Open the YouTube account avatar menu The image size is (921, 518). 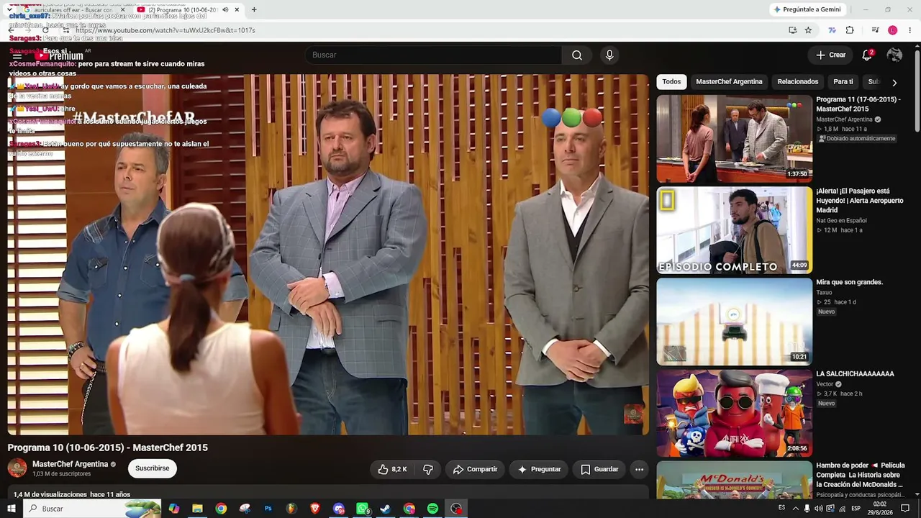pos(894,55)
